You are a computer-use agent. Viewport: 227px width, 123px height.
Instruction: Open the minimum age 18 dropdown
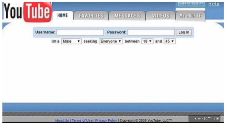coord(147,41)
